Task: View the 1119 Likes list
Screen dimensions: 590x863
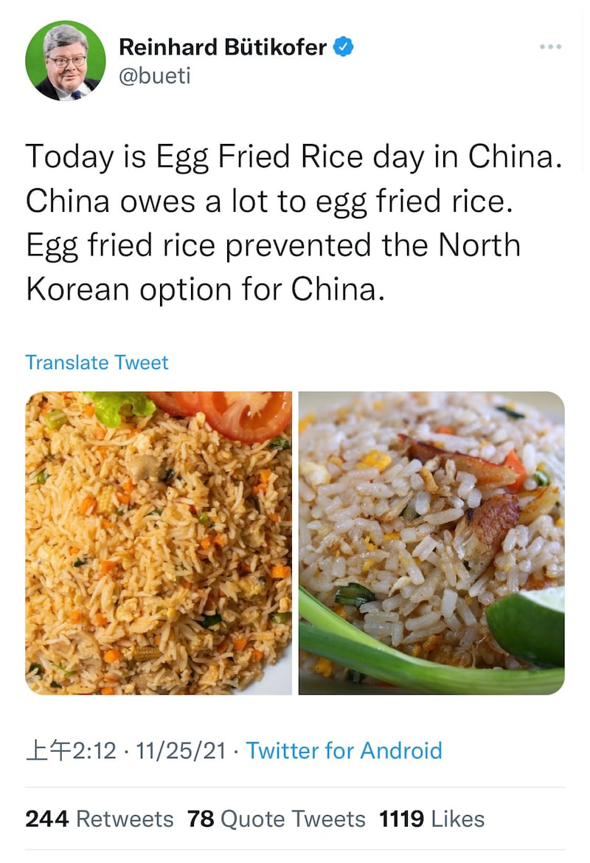Action: (x=431, y=819)
